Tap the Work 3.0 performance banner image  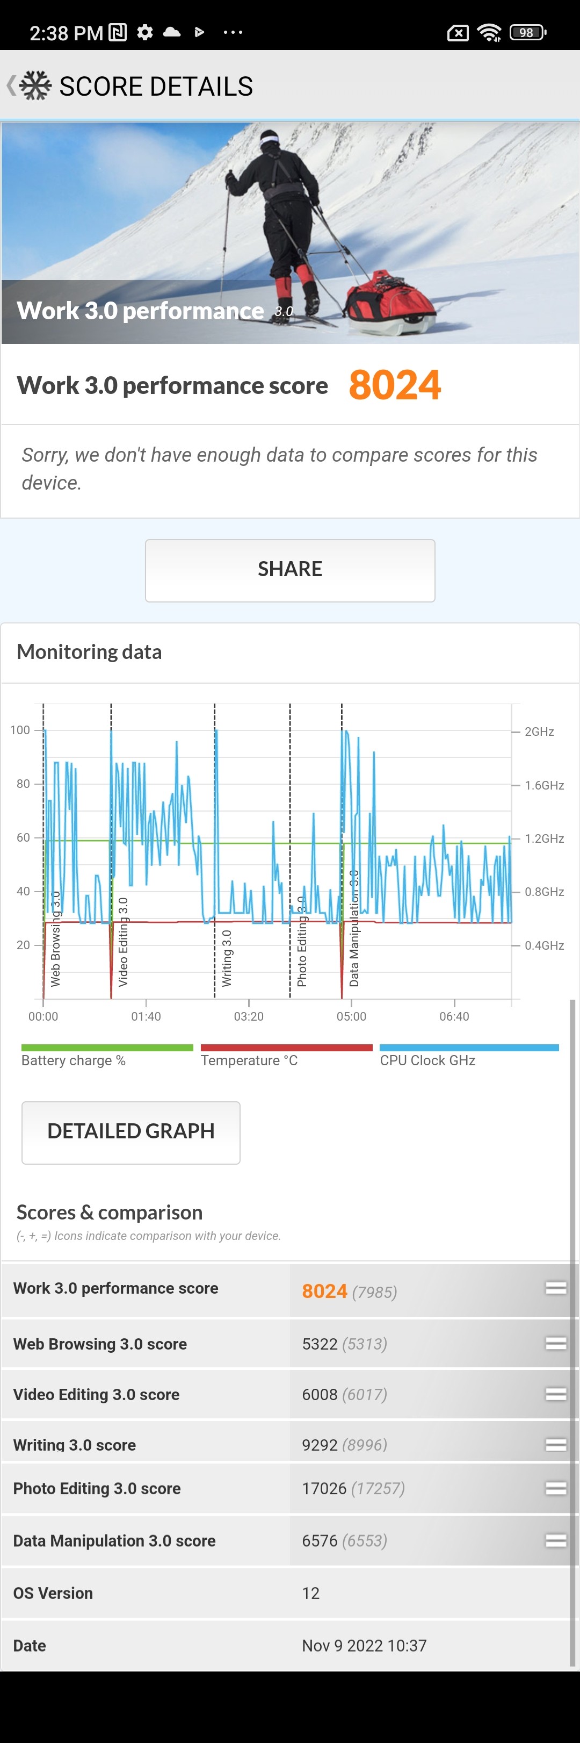290,232
